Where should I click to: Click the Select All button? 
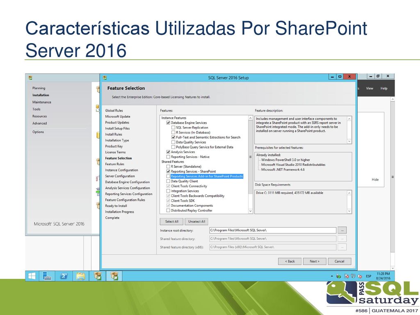(x=172, y=221)
